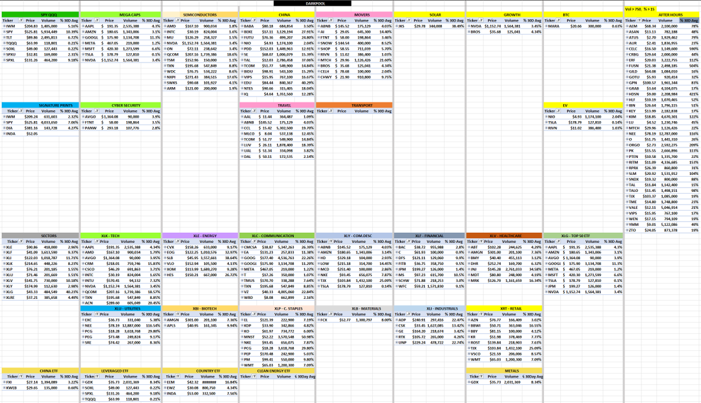This screenshot has height=403, width=701.
Task: Select the 'Vol > 750, % > 15' note cell
Action: (x=641, y=9)
